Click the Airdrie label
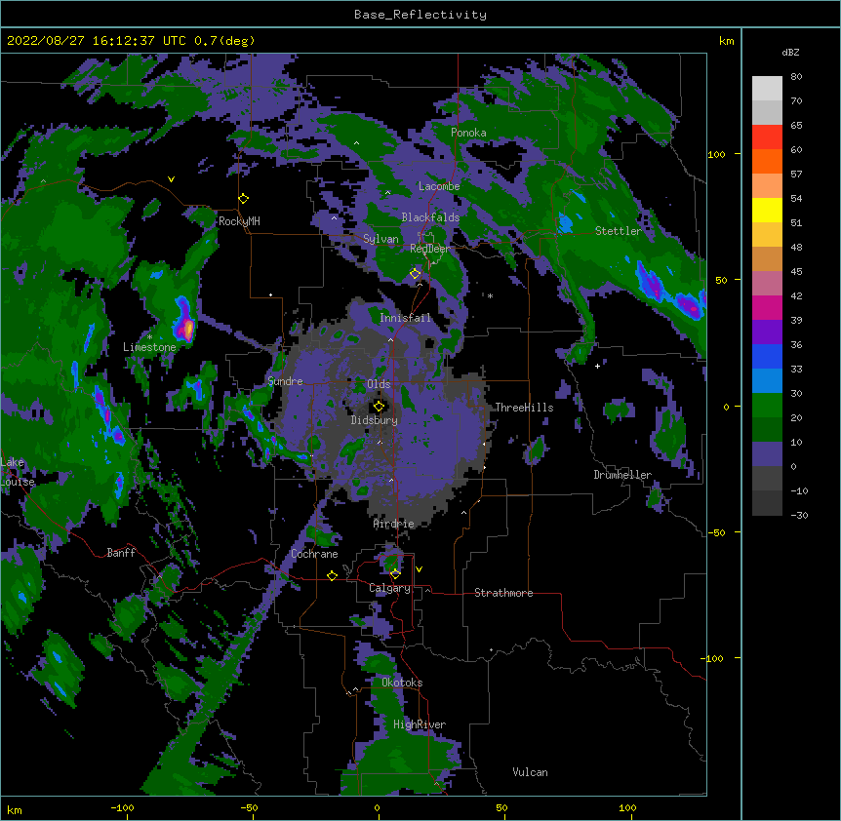The width and height of the screenshot is (841, 821). (x=394, y=524)
